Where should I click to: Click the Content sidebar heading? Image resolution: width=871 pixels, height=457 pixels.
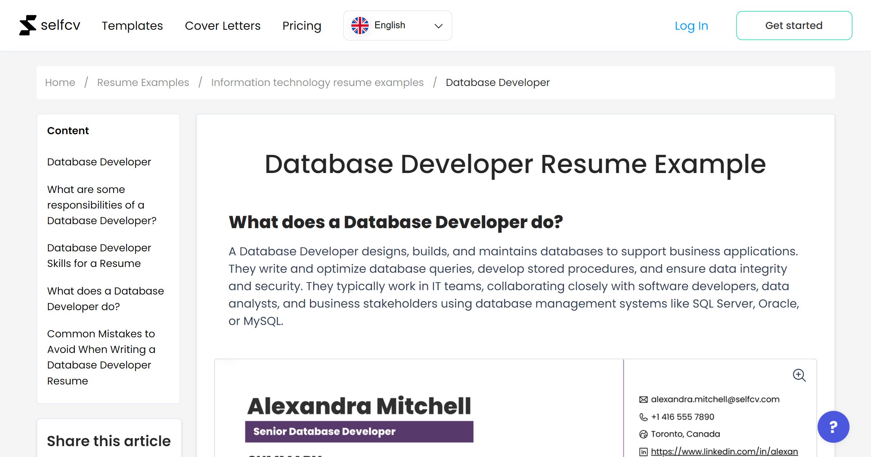[x=68, y=131]
